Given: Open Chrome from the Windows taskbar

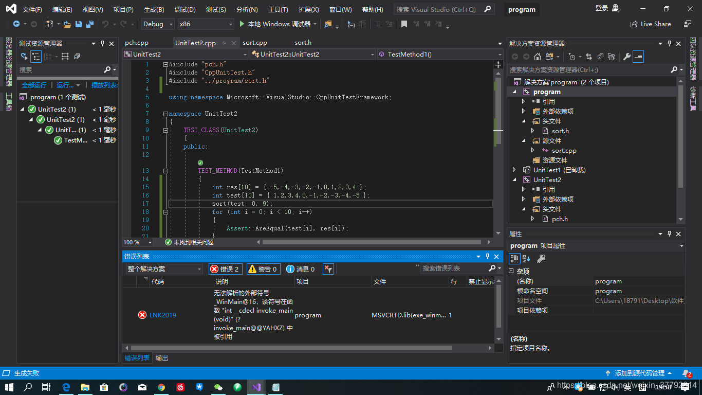Looking at the screenshot, I should point(161,387).
